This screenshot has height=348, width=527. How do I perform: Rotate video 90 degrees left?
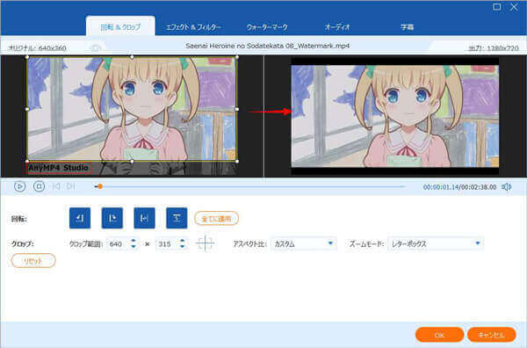coord(80,218)
